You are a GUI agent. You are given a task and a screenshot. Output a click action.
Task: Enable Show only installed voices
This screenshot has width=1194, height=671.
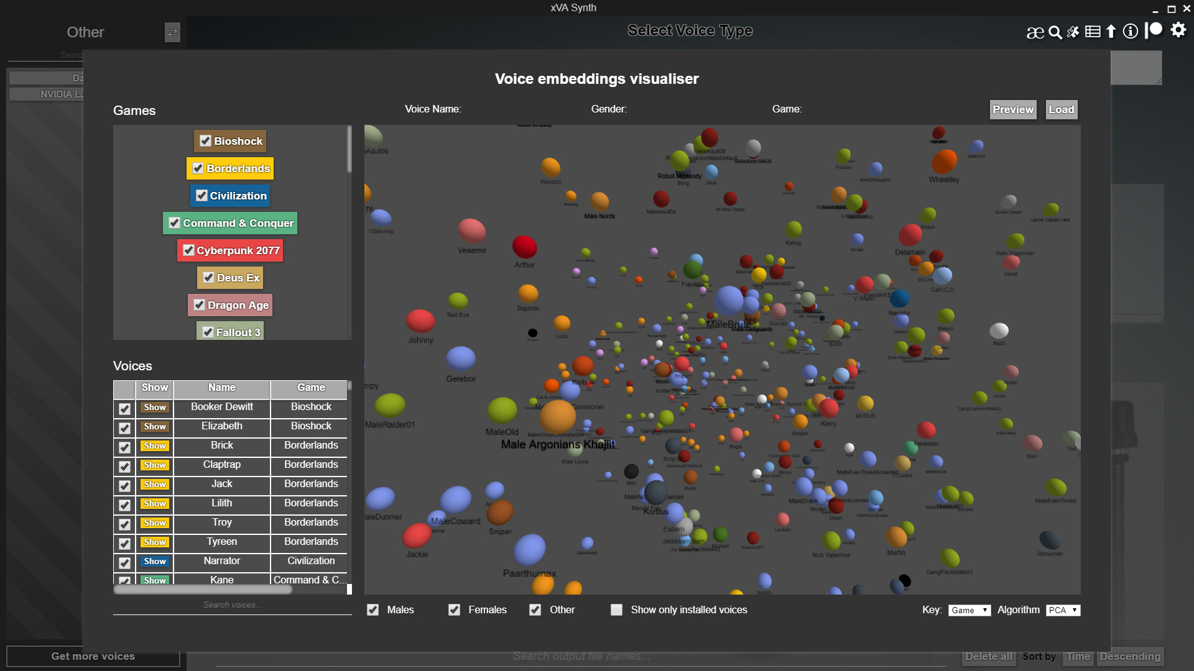tap(616, 609)
